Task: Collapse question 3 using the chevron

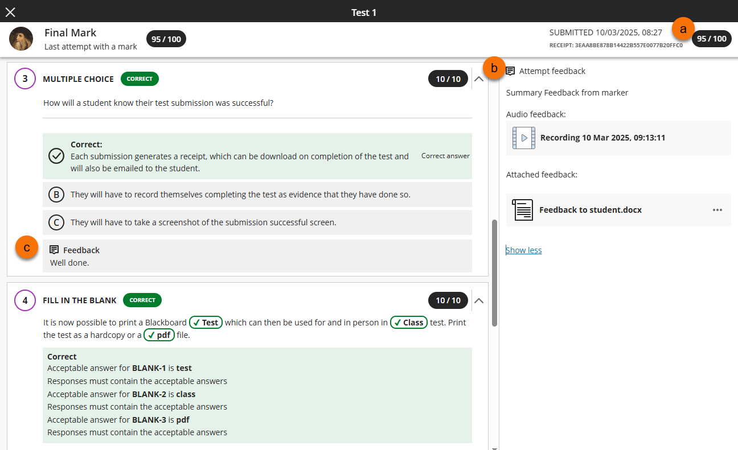Action: click(479, 79)
